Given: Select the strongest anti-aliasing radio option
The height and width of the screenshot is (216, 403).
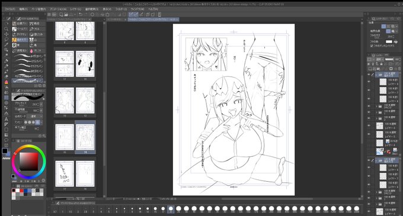Looking at the screenshot, I should click(37, 122).
